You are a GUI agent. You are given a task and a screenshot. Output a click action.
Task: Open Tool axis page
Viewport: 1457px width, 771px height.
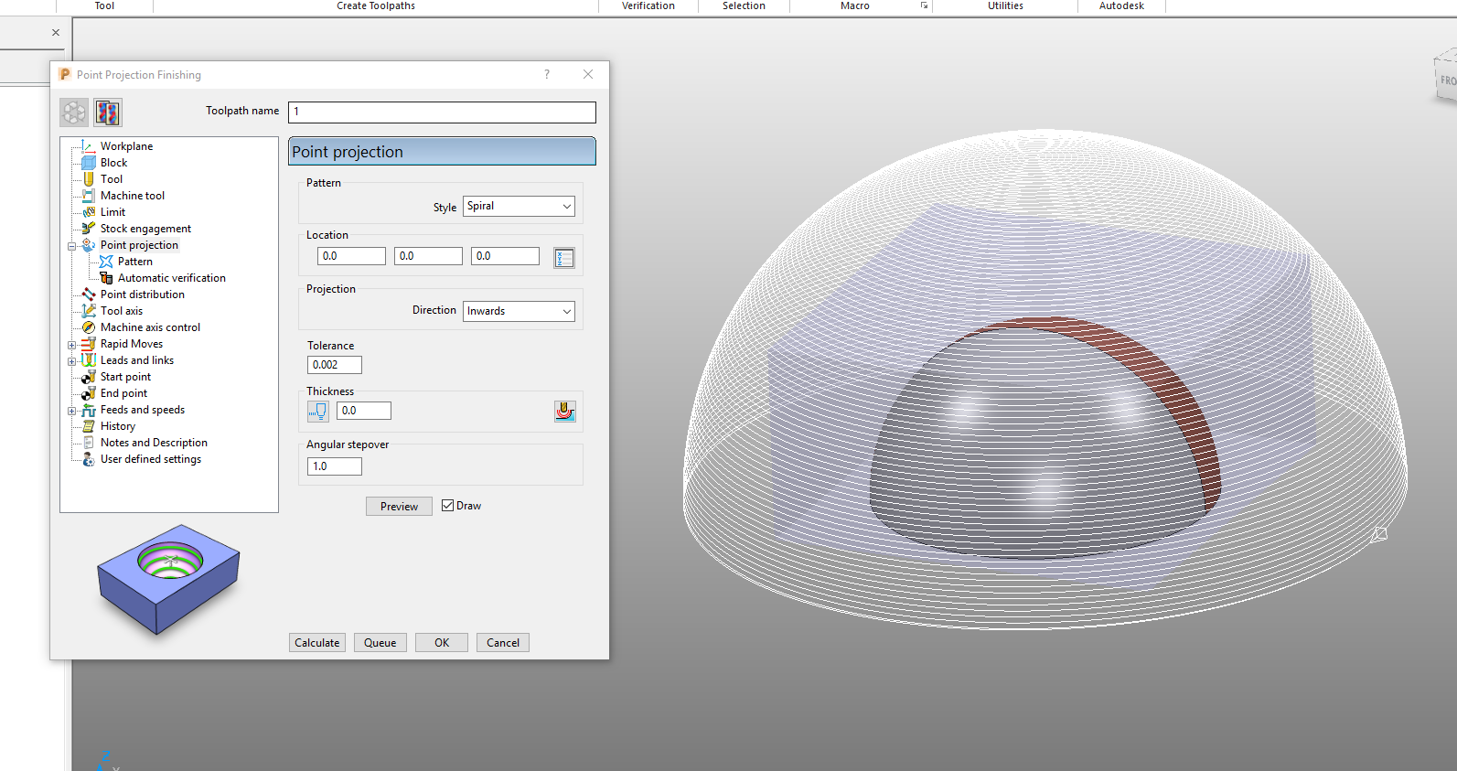[x=121, y=311]
